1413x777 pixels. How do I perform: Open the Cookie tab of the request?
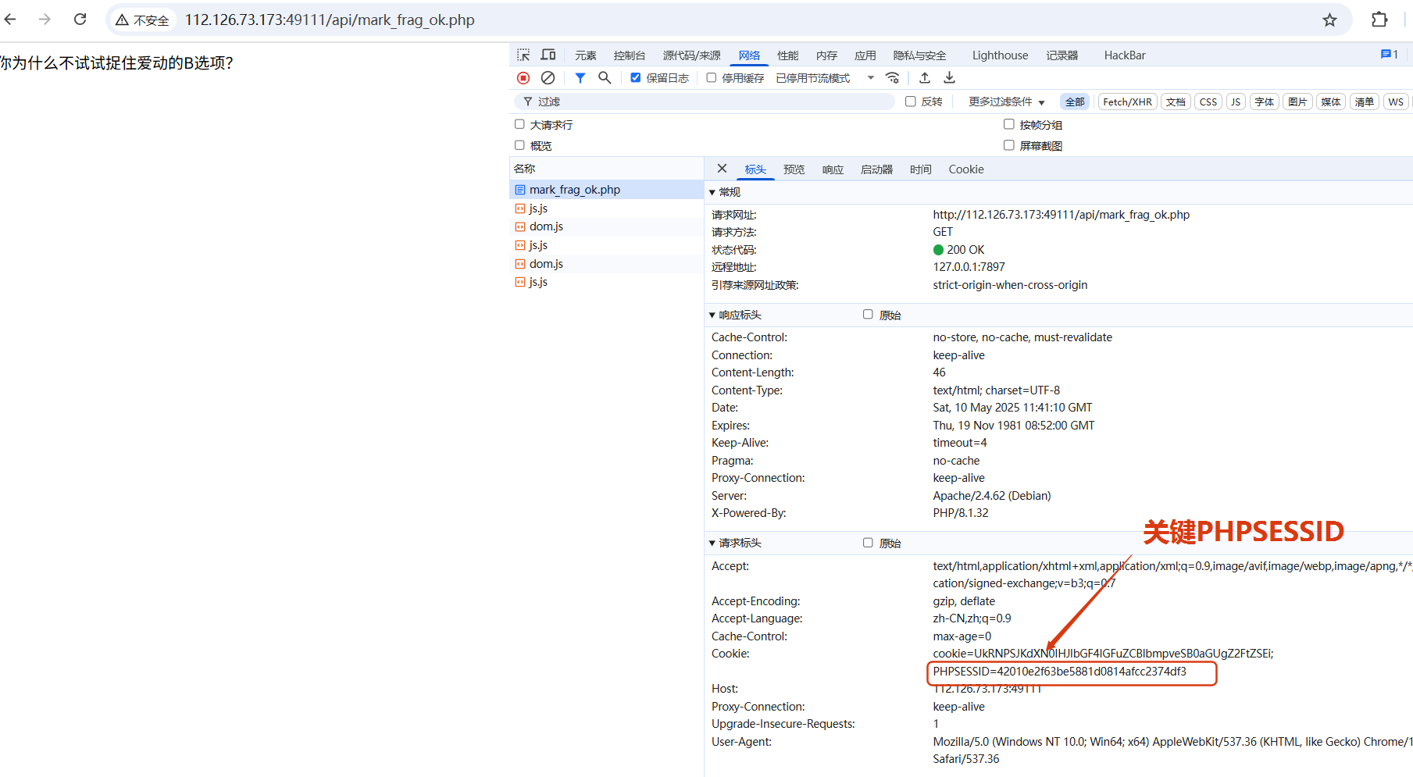coord(965,169)
